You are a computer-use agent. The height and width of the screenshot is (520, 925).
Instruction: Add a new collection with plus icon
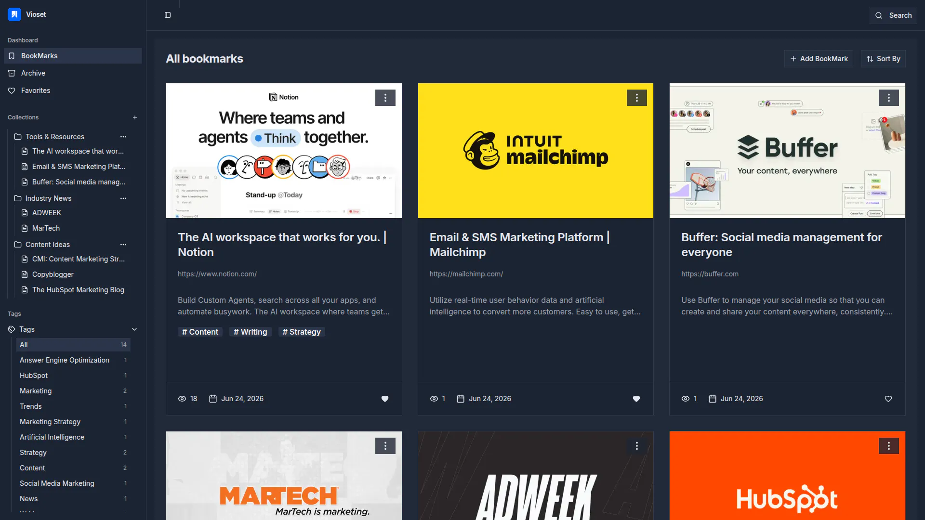point(135,117)
